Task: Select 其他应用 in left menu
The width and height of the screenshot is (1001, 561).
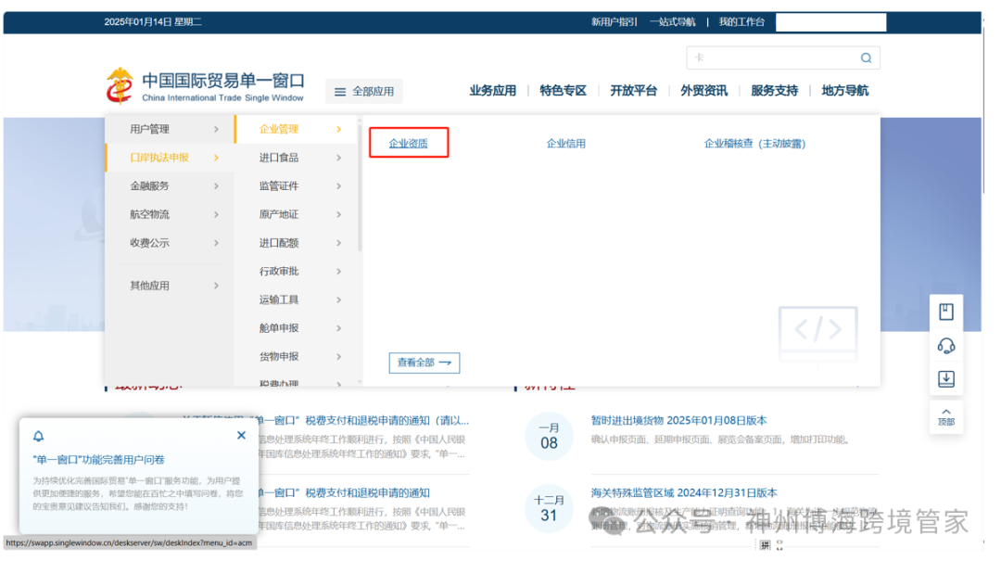Action: (149, 286)
